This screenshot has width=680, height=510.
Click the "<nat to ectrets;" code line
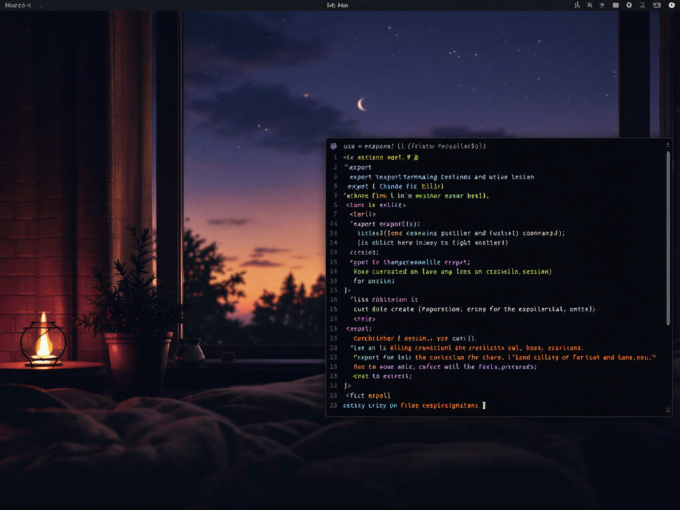click(382, 376)
